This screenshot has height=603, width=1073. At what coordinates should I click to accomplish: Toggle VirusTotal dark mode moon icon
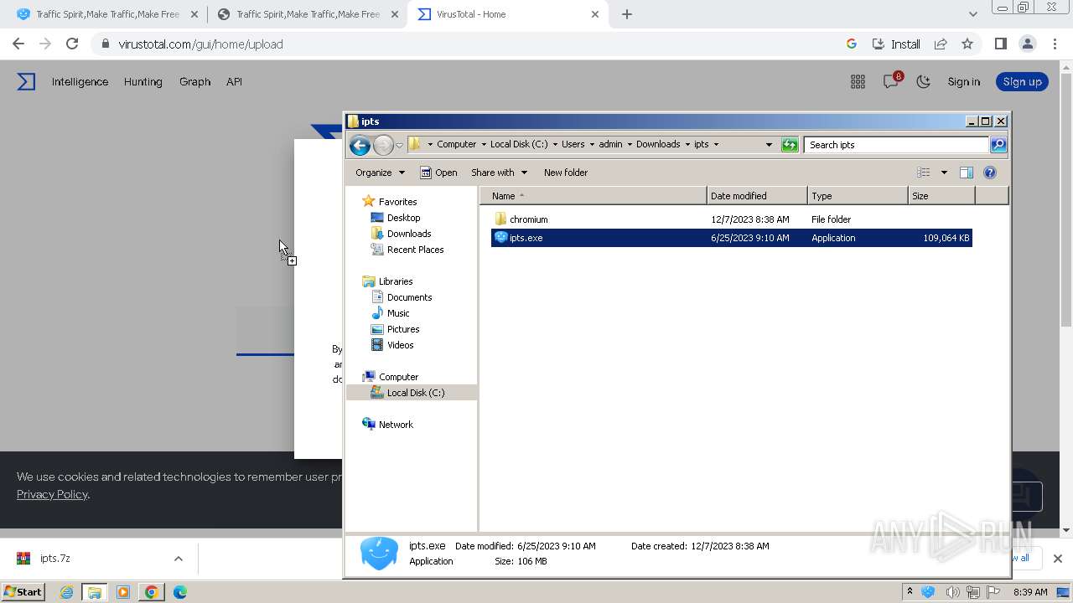pyautogui.click(x=924, y=81)
